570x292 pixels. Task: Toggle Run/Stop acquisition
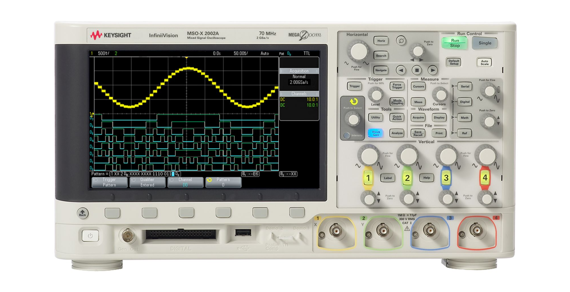coord(454,43)
